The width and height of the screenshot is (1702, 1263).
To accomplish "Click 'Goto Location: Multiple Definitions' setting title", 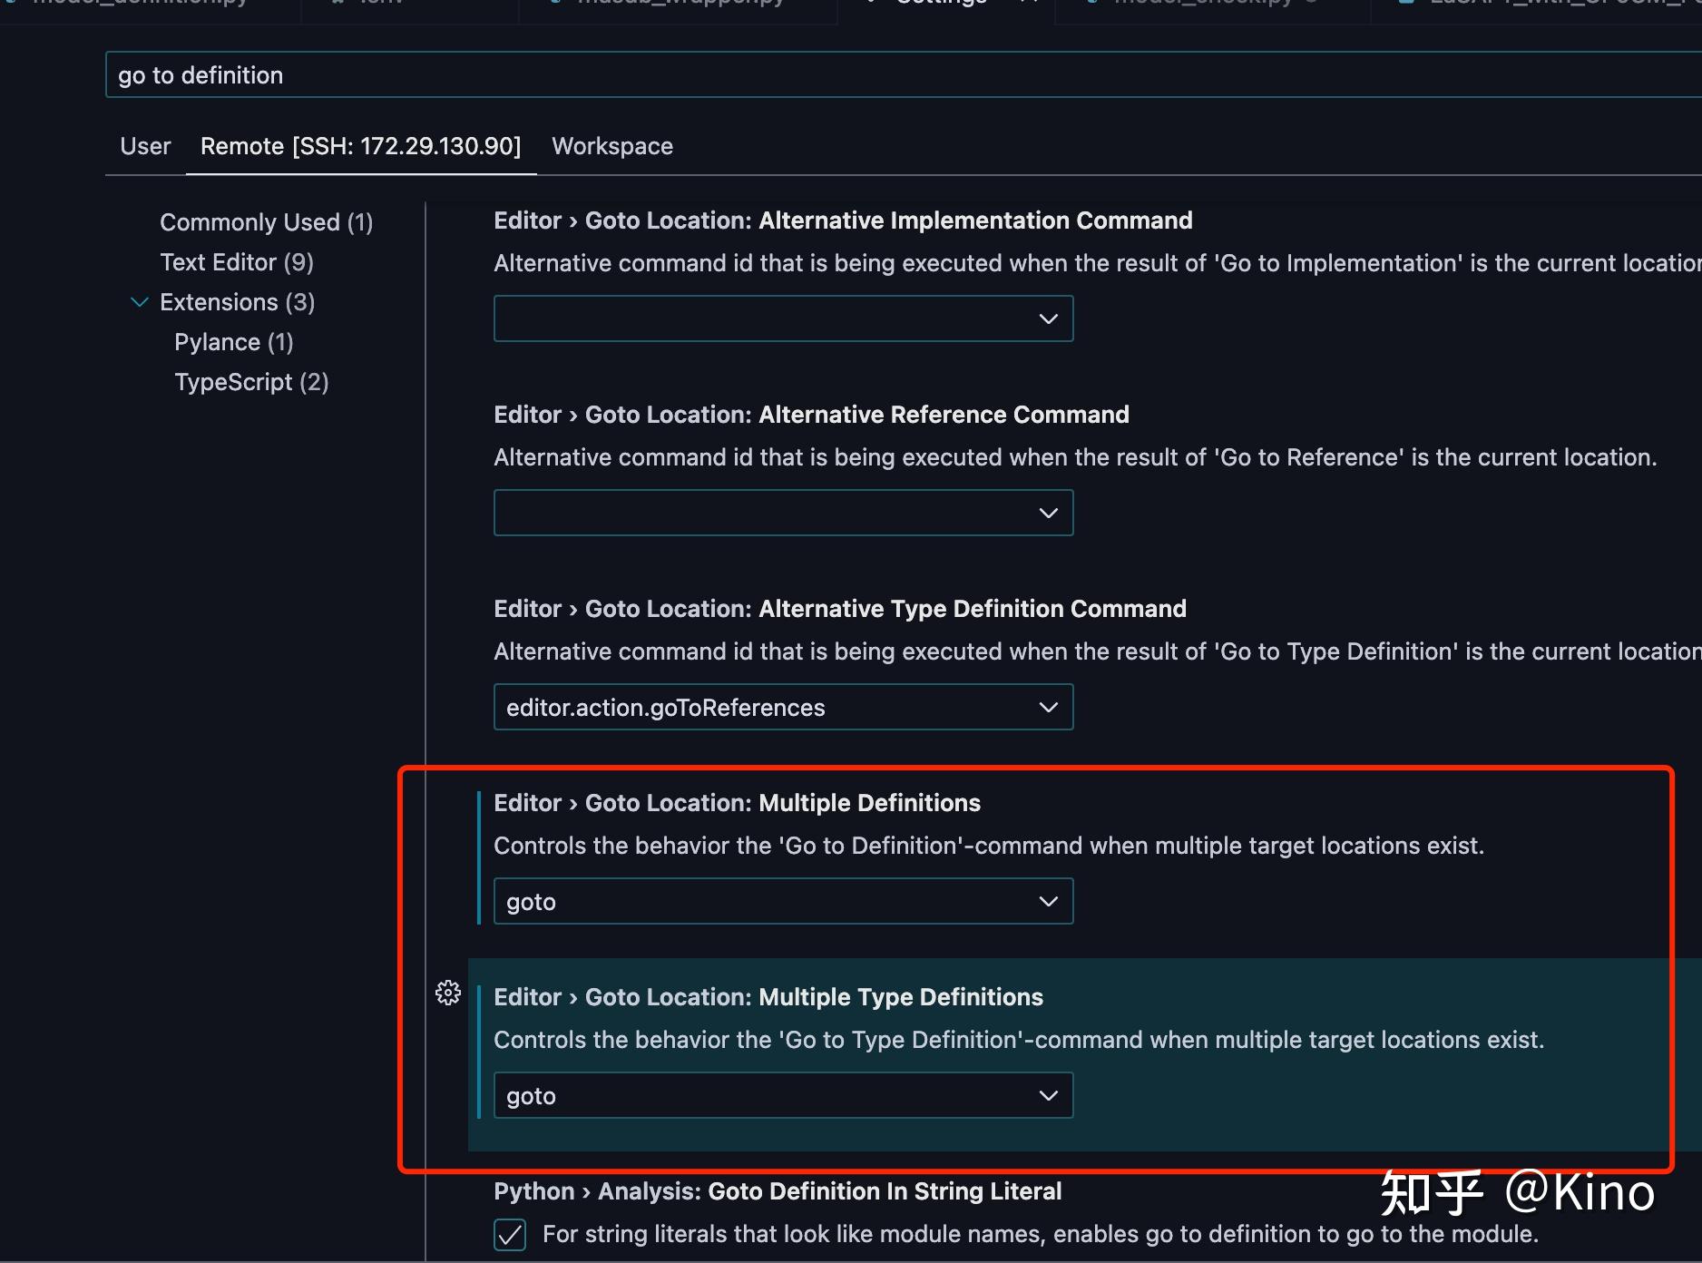I will pyautogui.click(x=737, y=803).
